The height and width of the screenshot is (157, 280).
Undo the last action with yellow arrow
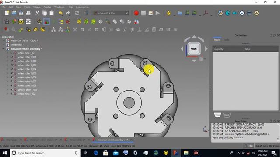tap(61, 13)
